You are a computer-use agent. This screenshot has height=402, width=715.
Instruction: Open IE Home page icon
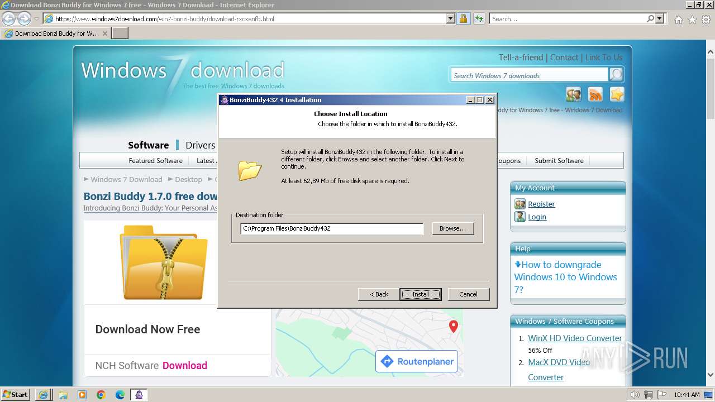(678, 20)
